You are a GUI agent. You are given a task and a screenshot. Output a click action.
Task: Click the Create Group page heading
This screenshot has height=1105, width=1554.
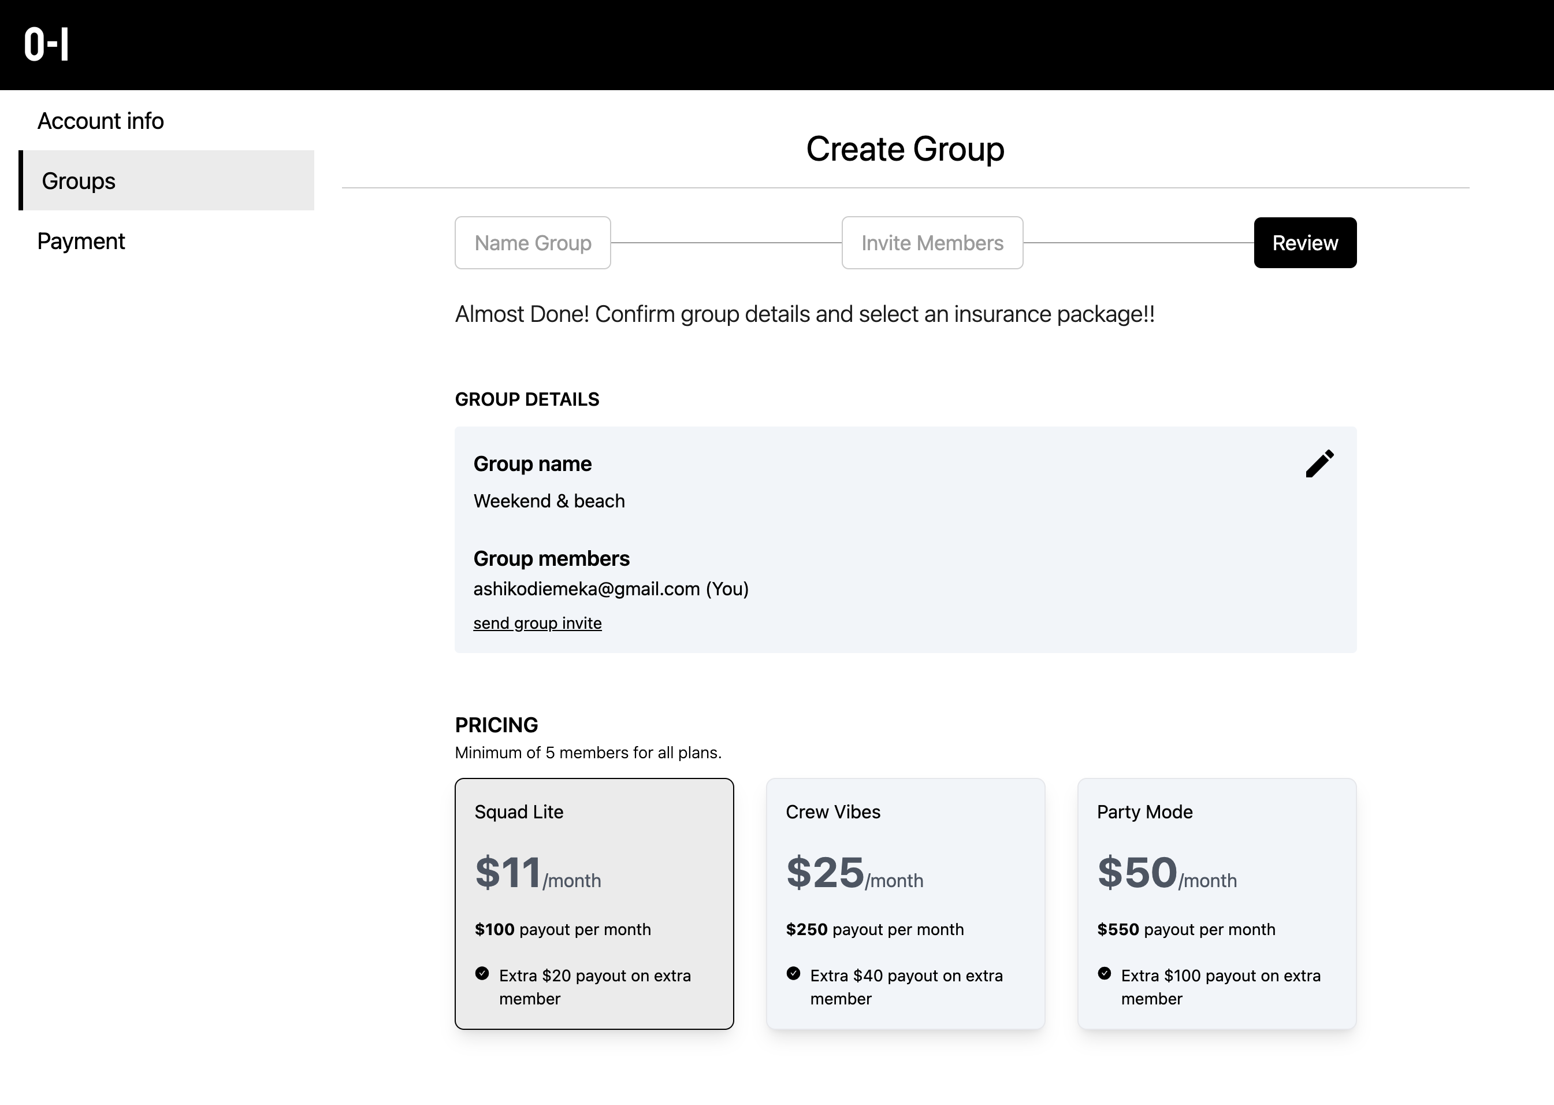pos(905,149)
